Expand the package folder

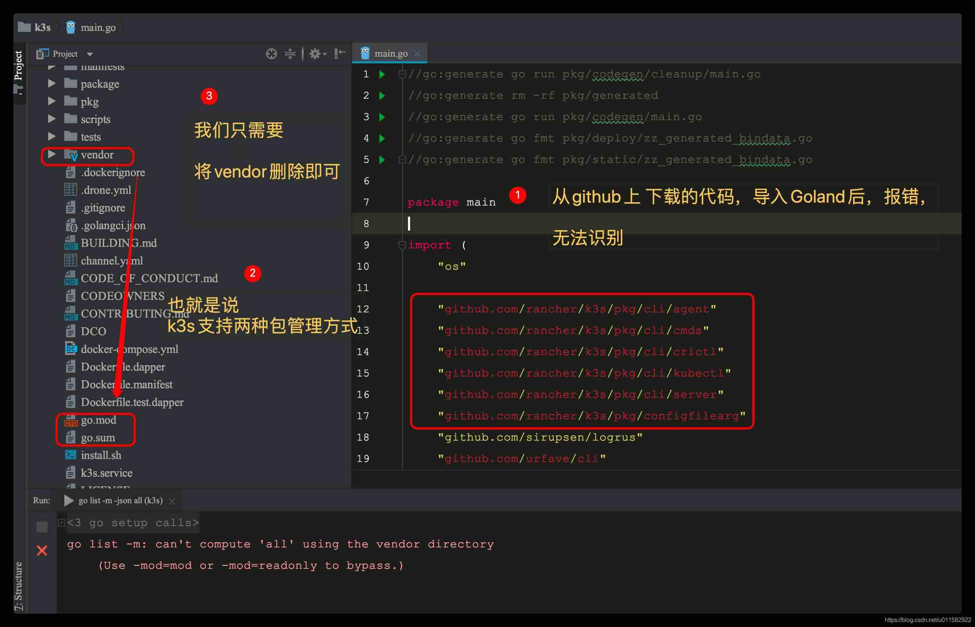click(52, 84)
